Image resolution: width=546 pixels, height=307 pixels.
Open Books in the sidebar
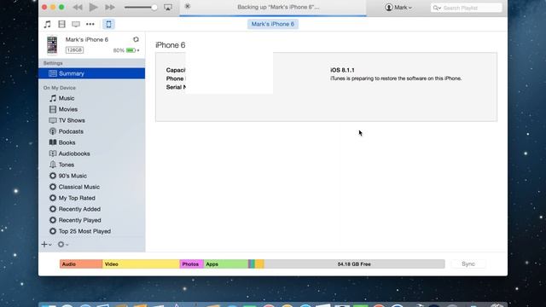(x=67, y=142)
